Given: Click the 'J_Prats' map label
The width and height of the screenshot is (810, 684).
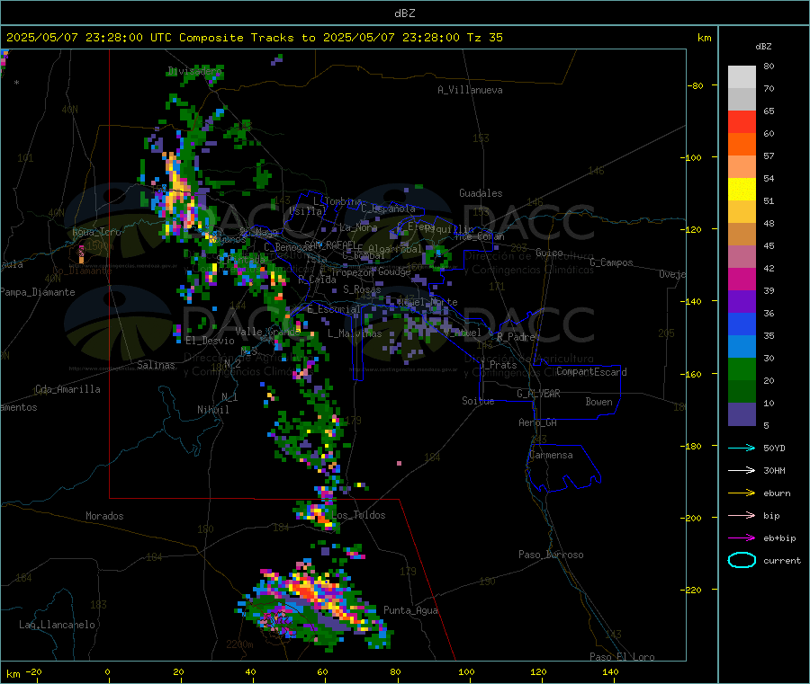Looking at the screenshot, I should coord(498,365).
